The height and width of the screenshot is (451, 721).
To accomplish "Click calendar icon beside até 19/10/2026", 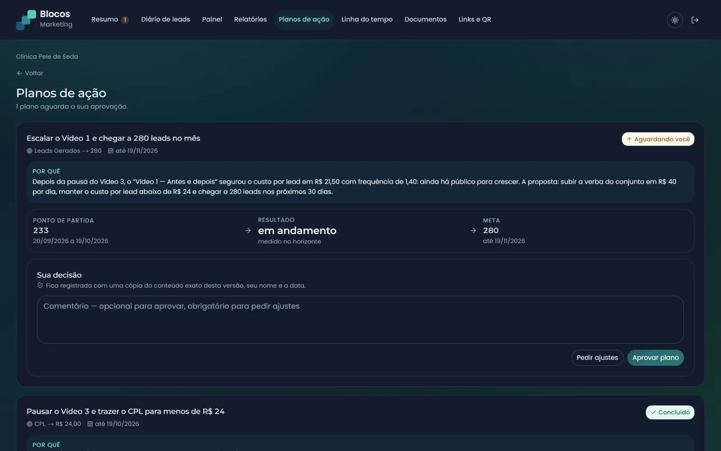I will pos(90,424).
